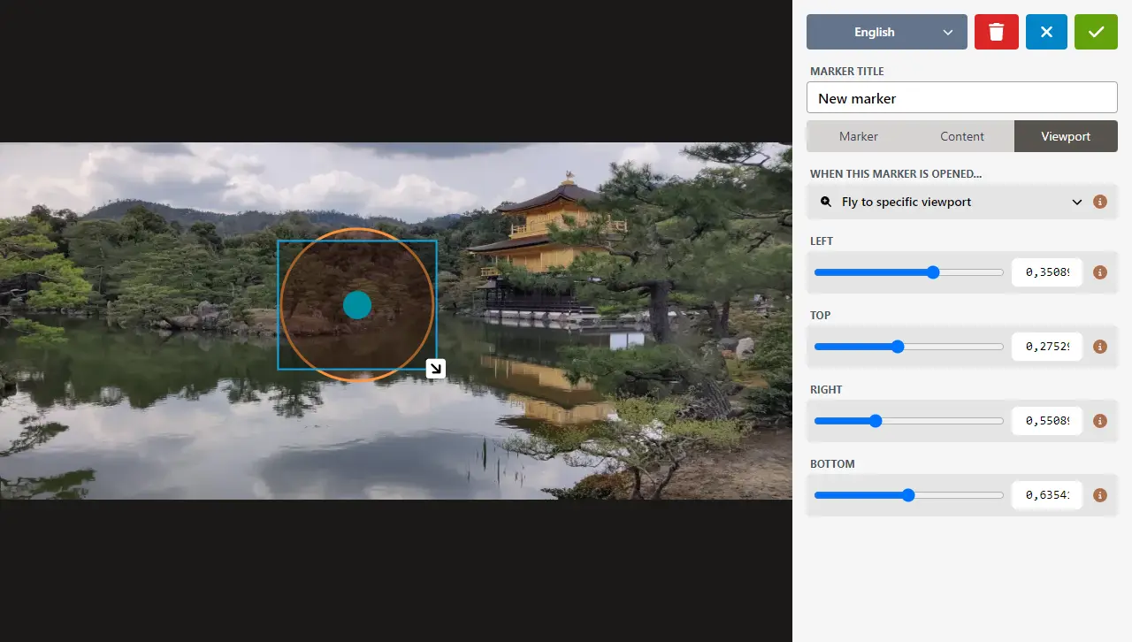Click the blue X cancel icon
The image size is (1132, 642).
tap(1046, 32)
